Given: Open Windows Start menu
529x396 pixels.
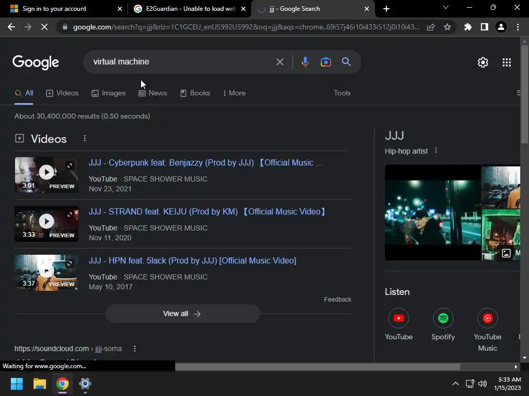Looking at the screenshot, I should point(17,384).
